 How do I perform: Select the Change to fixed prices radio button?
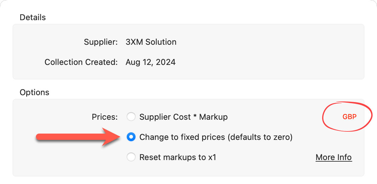point(131,137)
